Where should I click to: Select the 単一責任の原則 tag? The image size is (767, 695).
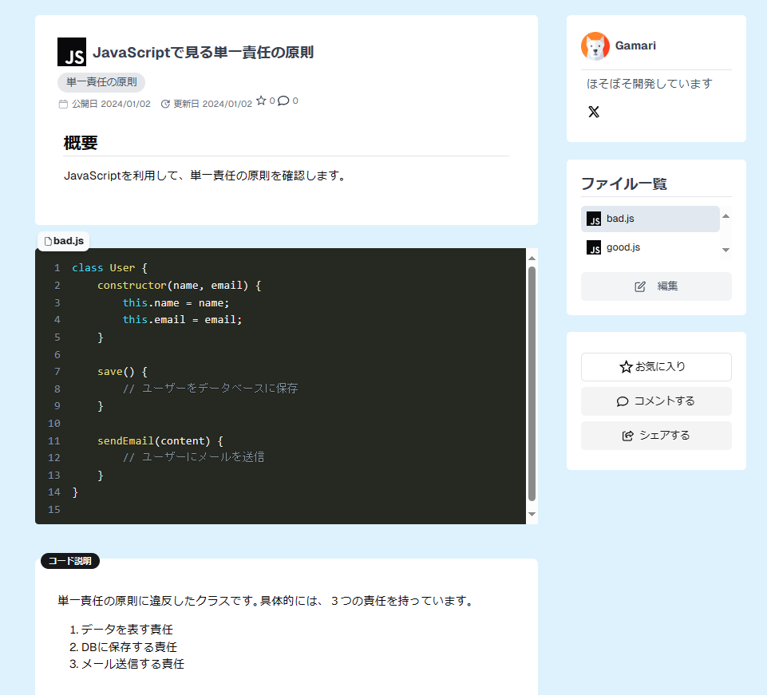[101, 82]
